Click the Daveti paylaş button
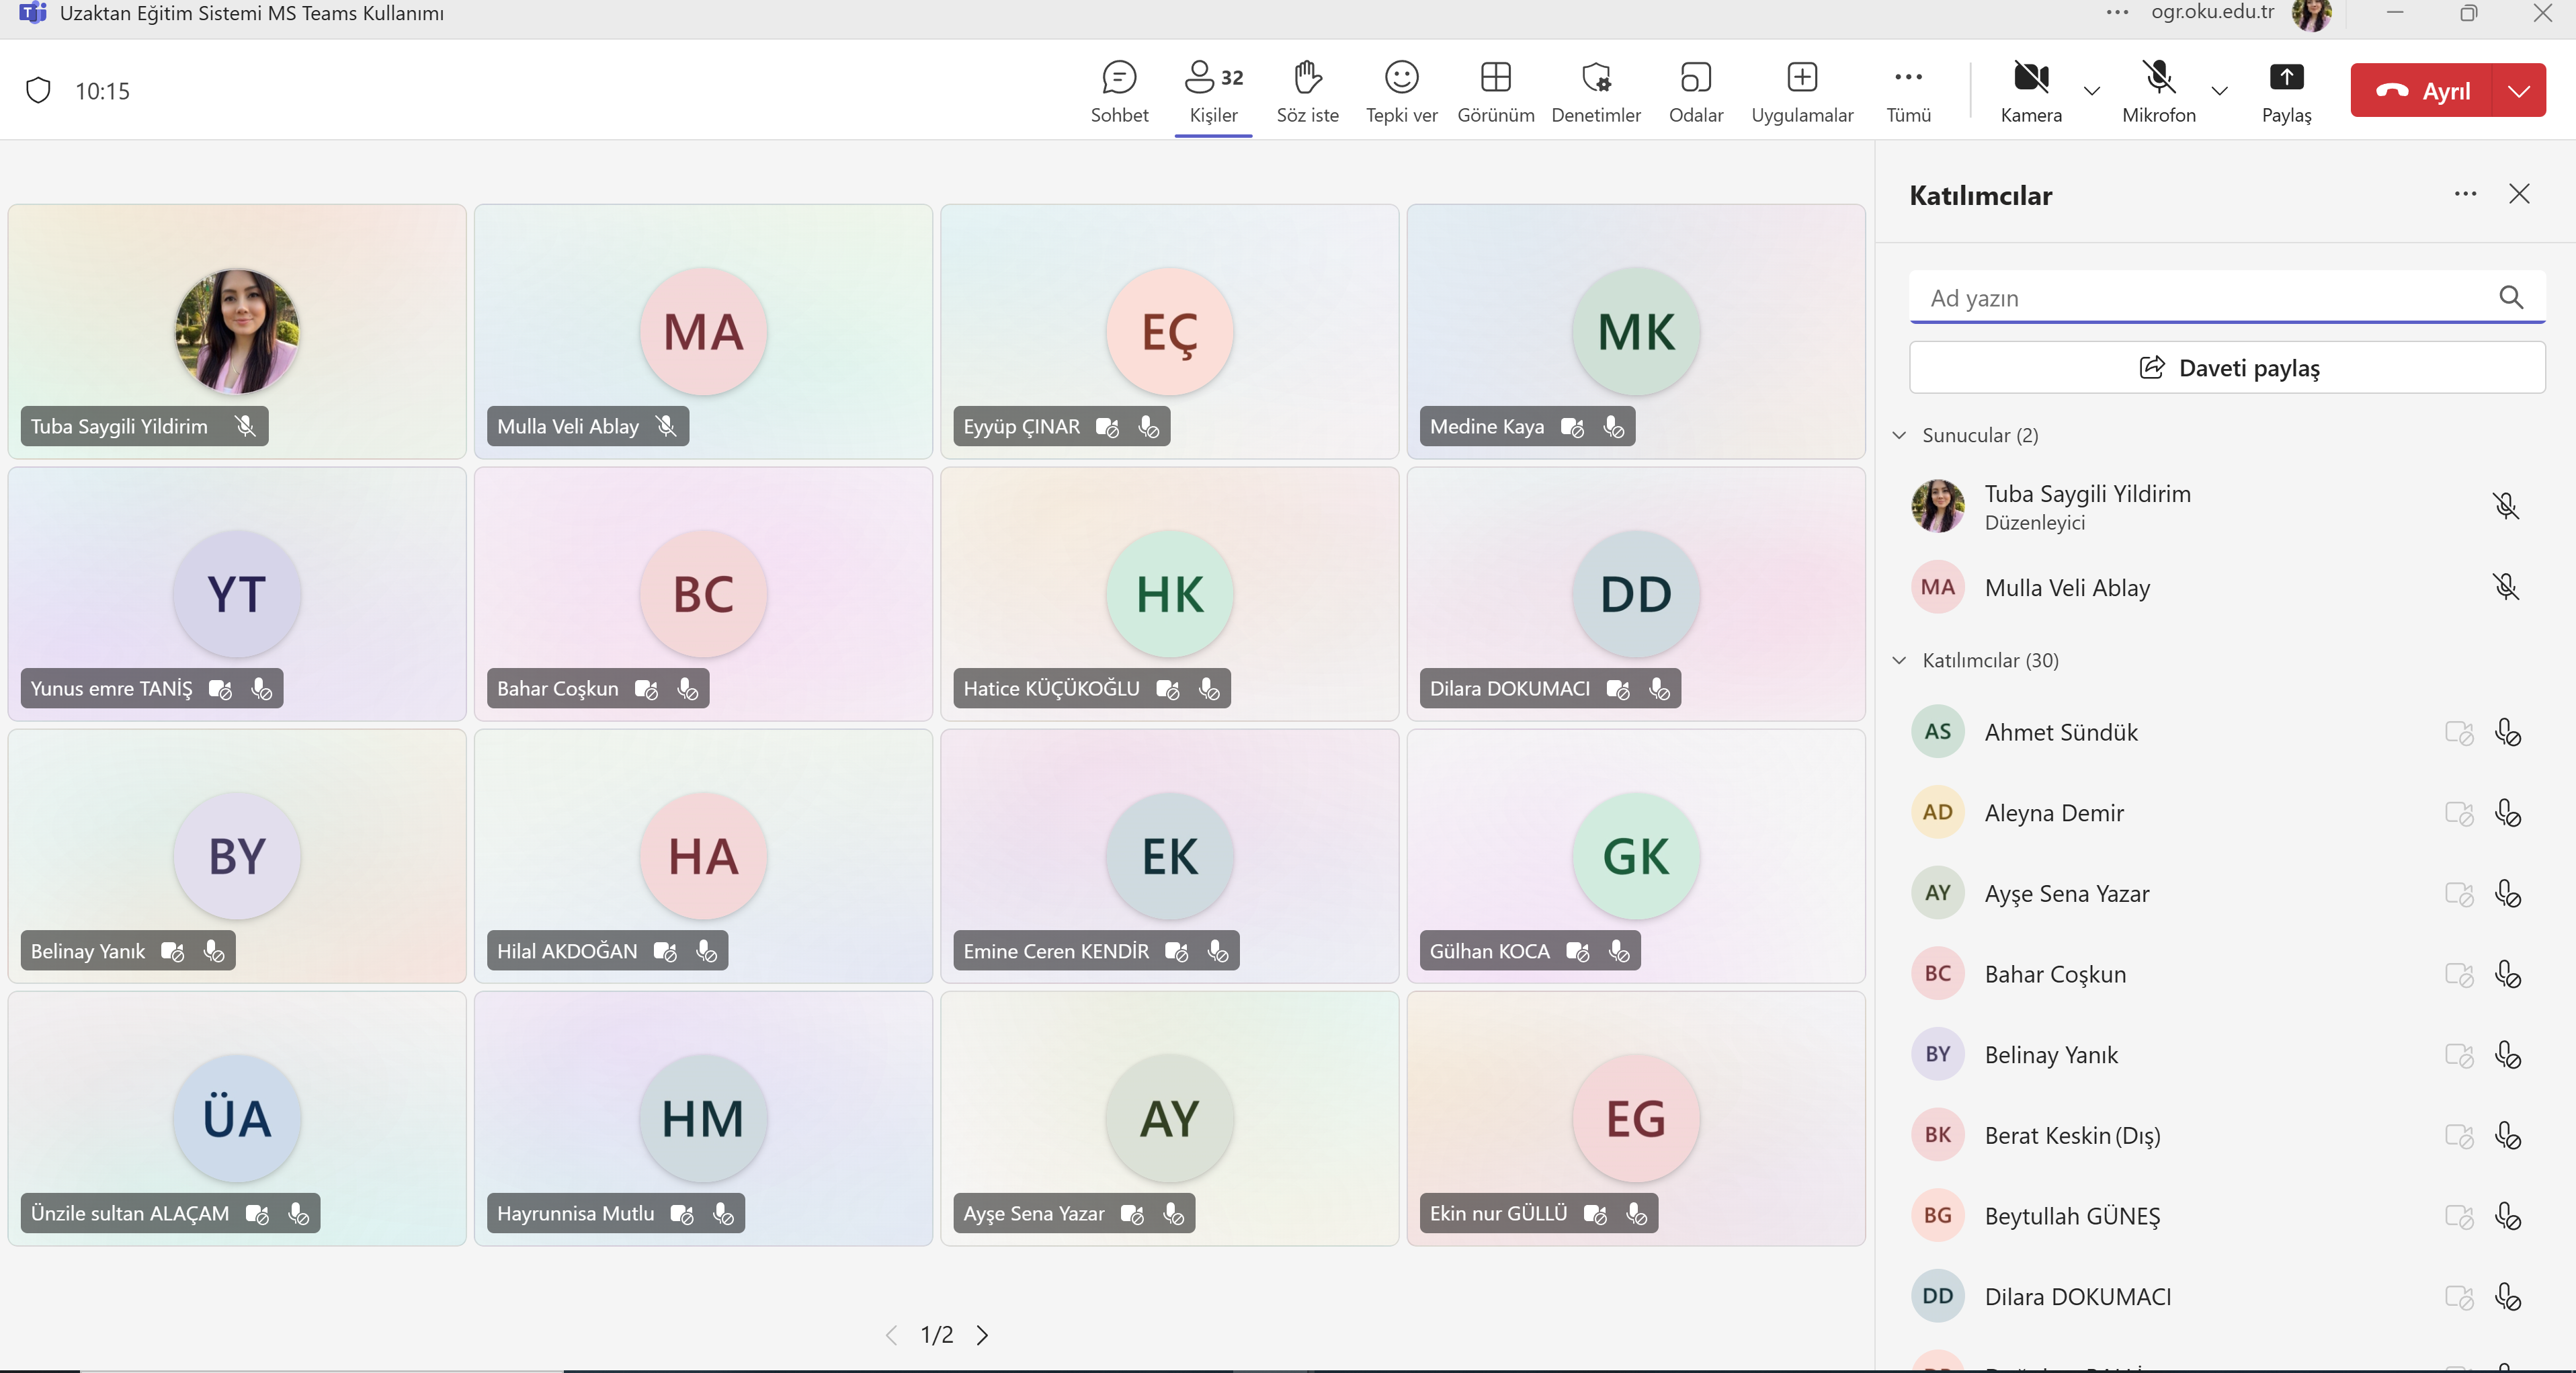The height and width of the screenshot is (1373, 2576). pos(2227,368)
